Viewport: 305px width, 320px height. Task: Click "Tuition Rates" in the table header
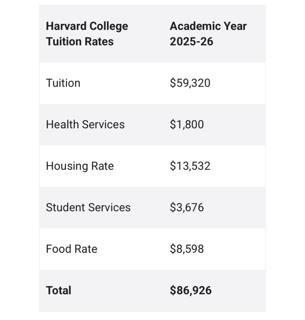click(x=80, y=42)
